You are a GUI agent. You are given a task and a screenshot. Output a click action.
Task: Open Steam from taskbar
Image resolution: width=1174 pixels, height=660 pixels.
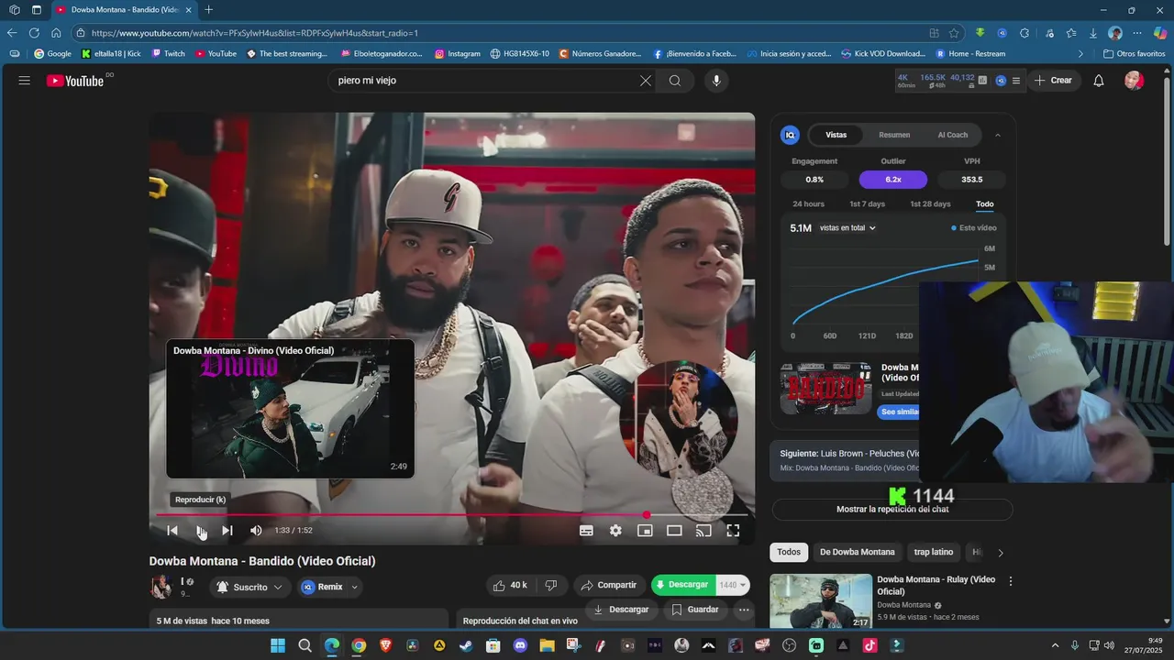467,645
